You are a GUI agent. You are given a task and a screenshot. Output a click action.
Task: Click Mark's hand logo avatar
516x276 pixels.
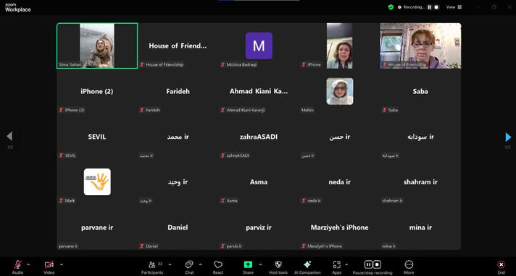tap(97, 182)
